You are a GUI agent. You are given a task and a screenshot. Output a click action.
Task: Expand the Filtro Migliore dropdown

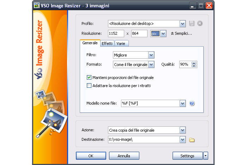coord(151,55)
